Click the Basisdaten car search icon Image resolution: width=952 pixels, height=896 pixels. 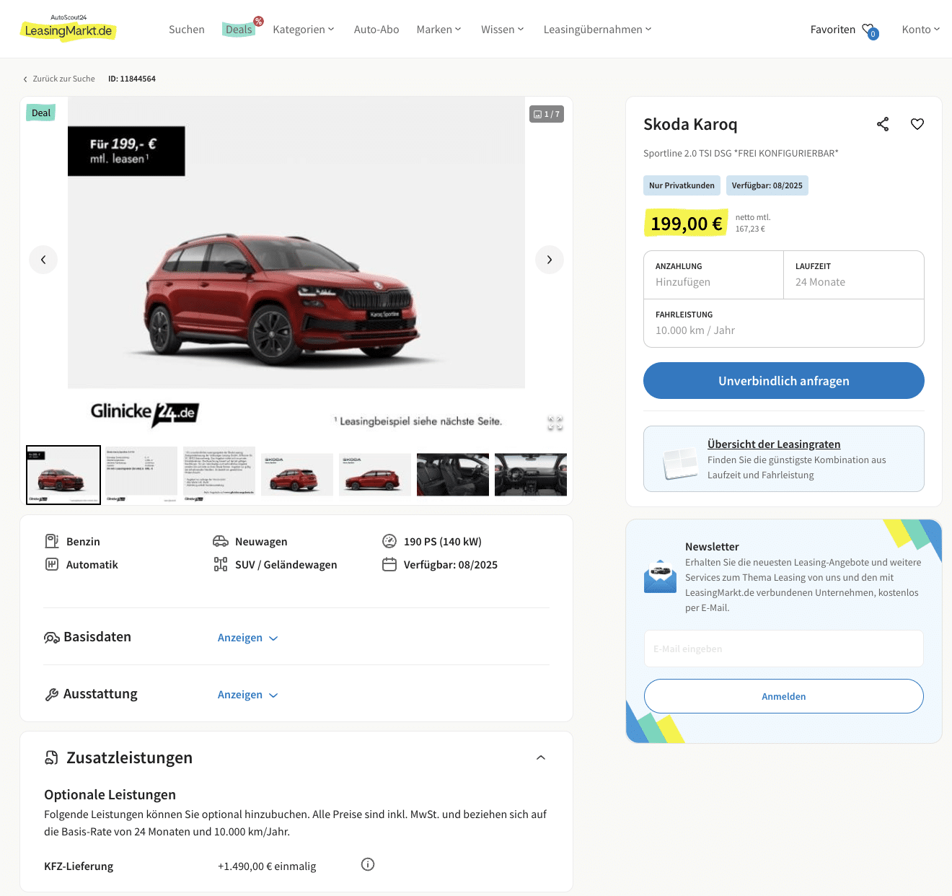pos(52,638)
